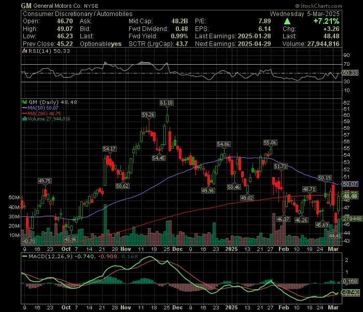363x312 pixels.
Task: Click the 54.86 high price annotation
Action: point(224,144)
